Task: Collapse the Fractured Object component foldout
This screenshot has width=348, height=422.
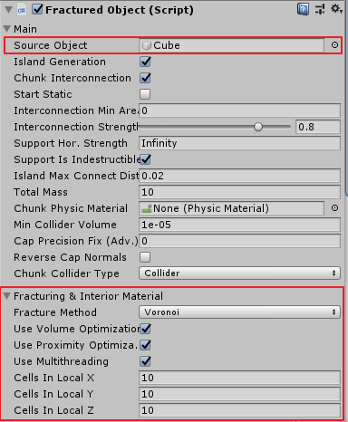Action: (9, 10)
